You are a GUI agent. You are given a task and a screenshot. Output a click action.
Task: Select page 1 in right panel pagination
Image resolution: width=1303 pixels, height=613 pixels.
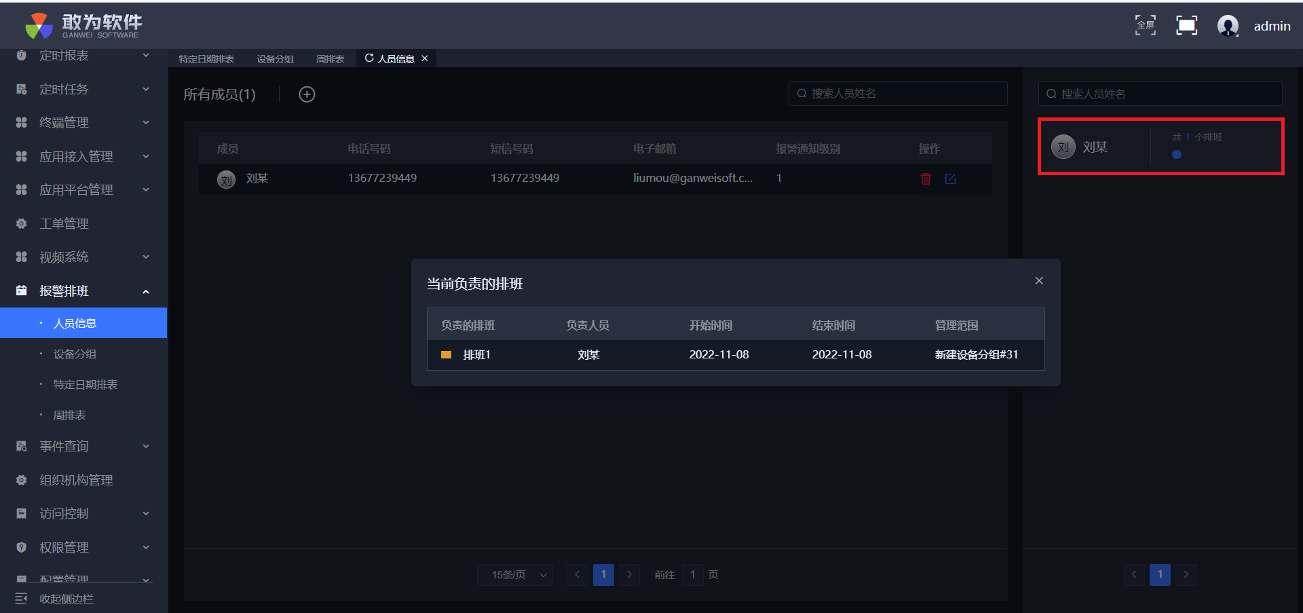coord(1160,575)
